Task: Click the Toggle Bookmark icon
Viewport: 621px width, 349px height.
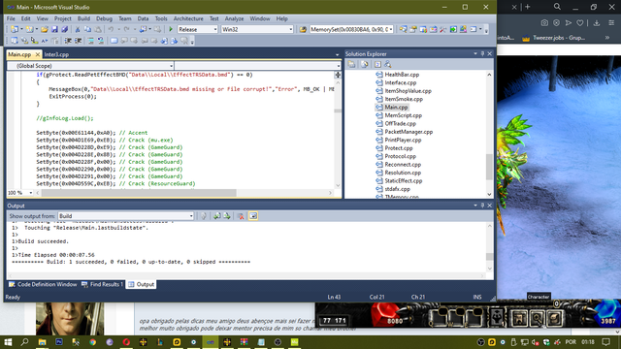Action: [114, 41]
